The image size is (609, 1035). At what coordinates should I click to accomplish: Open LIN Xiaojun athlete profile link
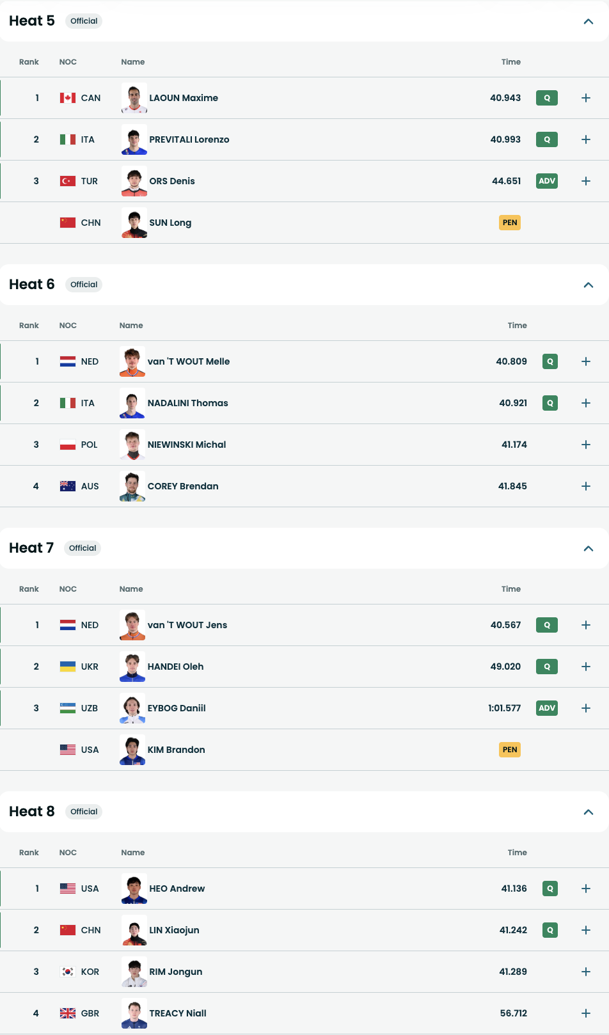[x=174, y=930]
